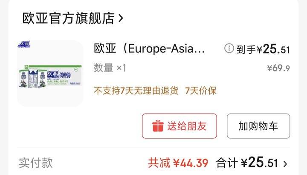This screenshot has width=307, height=175.
Task: Open the milk product thumbnail image
Action: tap(50, 73)
